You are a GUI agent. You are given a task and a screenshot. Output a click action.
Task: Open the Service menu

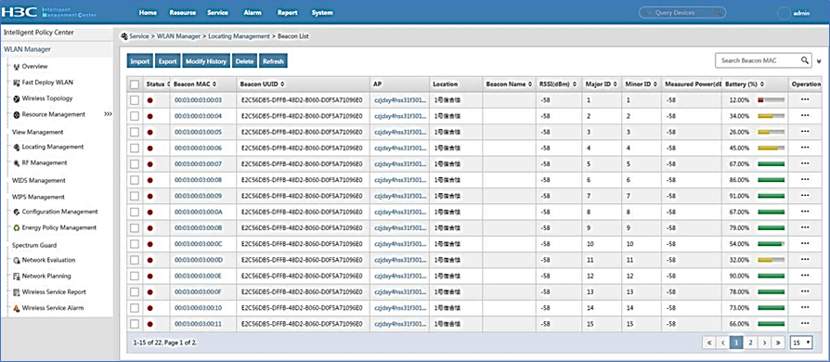coord(218,13)
